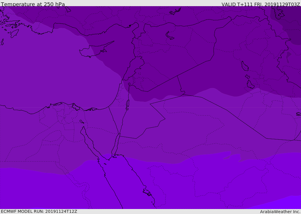Click the Lake Tharthar outline in Iraq
301x214 pixels.
coord(245,66)
